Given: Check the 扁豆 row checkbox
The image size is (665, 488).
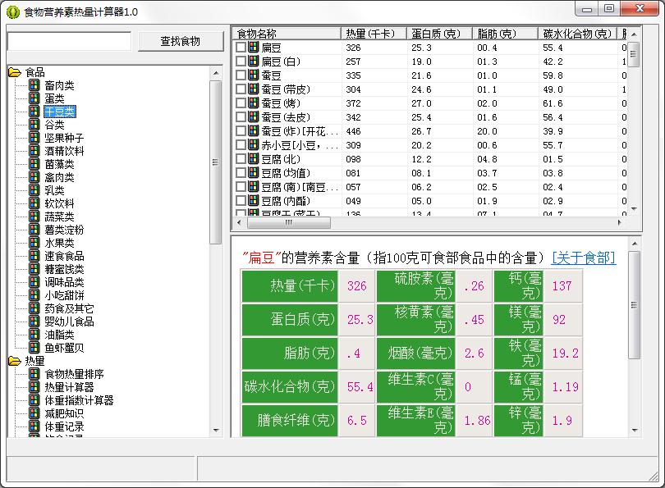Looking at the screenshot, I should (241, 47).
